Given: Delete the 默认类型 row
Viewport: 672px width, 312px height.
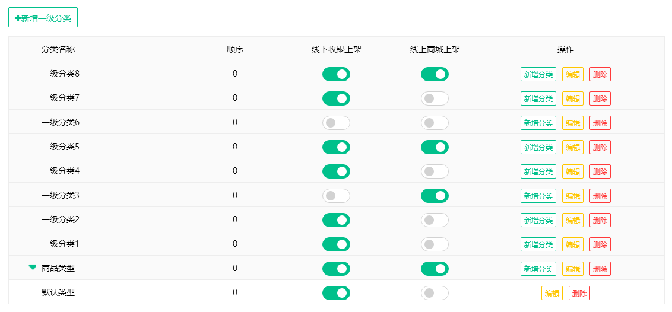Looking at the screenshot, I should 579,293.
